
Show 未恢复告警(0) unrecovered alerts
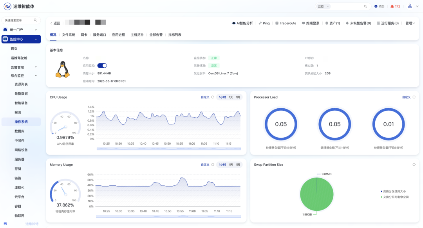(x=358, y=23)
